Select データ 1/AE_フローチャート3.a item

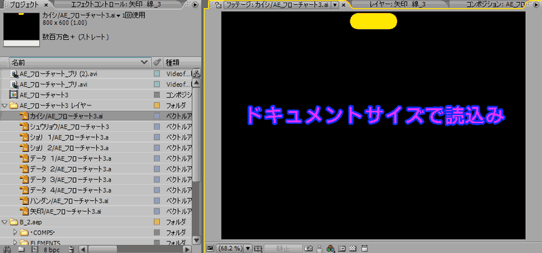pos(70,158)
